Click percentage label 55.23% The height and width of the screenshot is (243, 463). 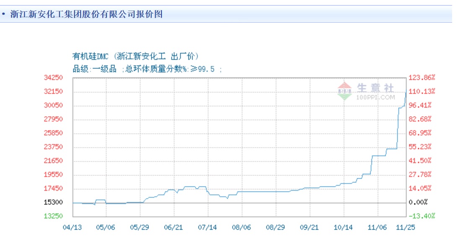(420, 147)
